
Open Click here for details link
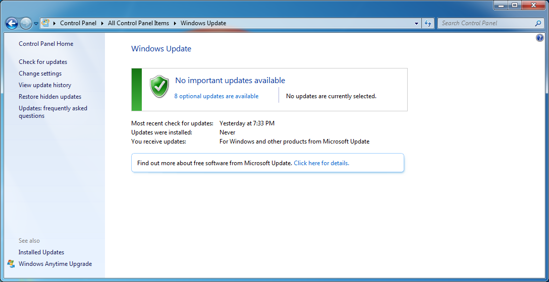[321, 163]
